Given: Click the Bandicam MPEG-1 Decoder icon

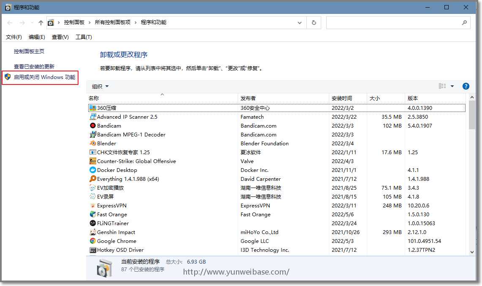Looking at the screenshot, I should coord(92,135).
